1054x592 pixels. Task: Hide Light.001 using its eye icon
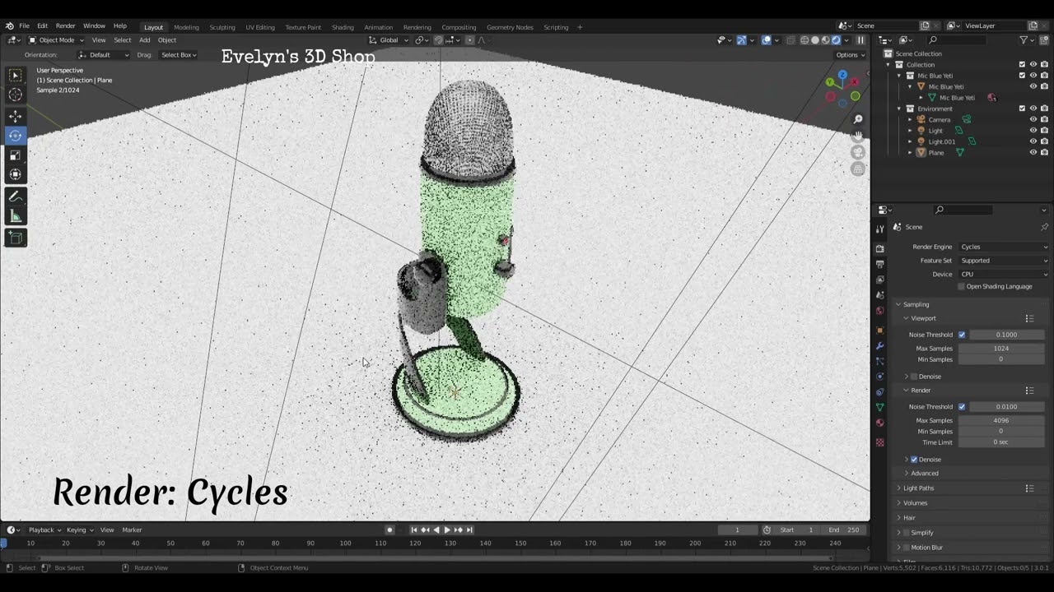pos(1033,141)
